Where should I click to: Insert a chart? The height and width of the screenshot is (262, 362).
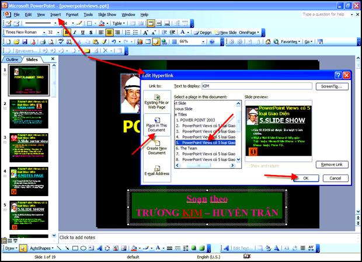[140, 42]
